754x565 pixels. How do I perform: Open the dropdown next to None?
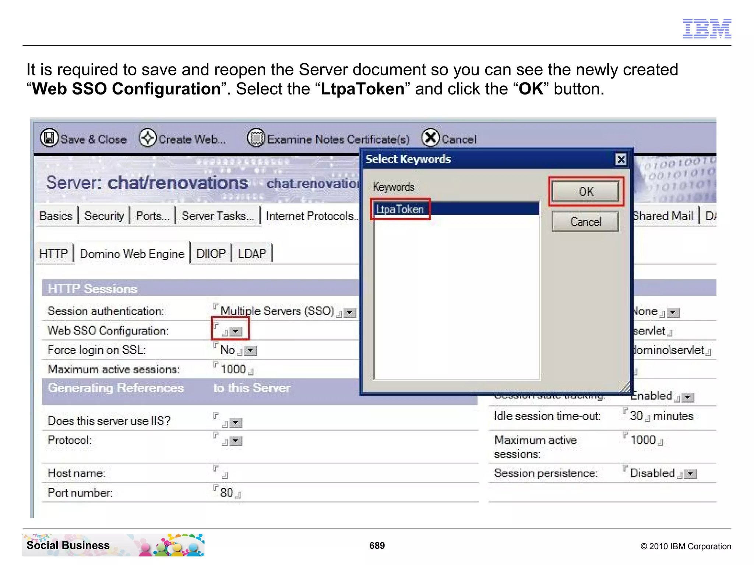673,313
